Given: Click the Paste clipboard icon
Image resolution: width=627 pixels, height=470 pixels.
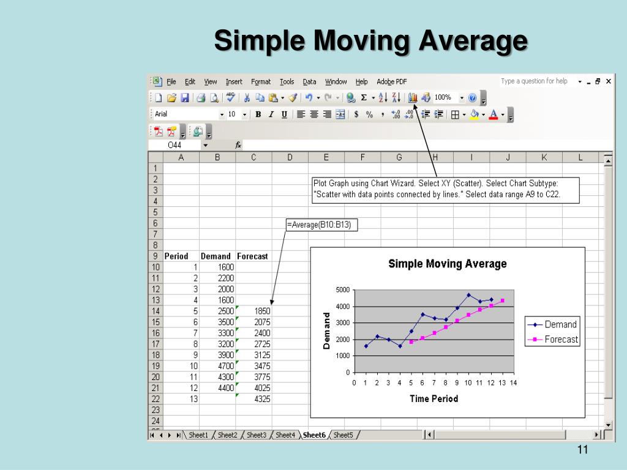Looking at the screenshot, I should pyautogui.click(x=274, y=97).
